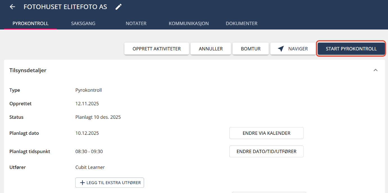Click OPPRETT AKTIVITETER button
388x193 pixels.
[157, 49]
